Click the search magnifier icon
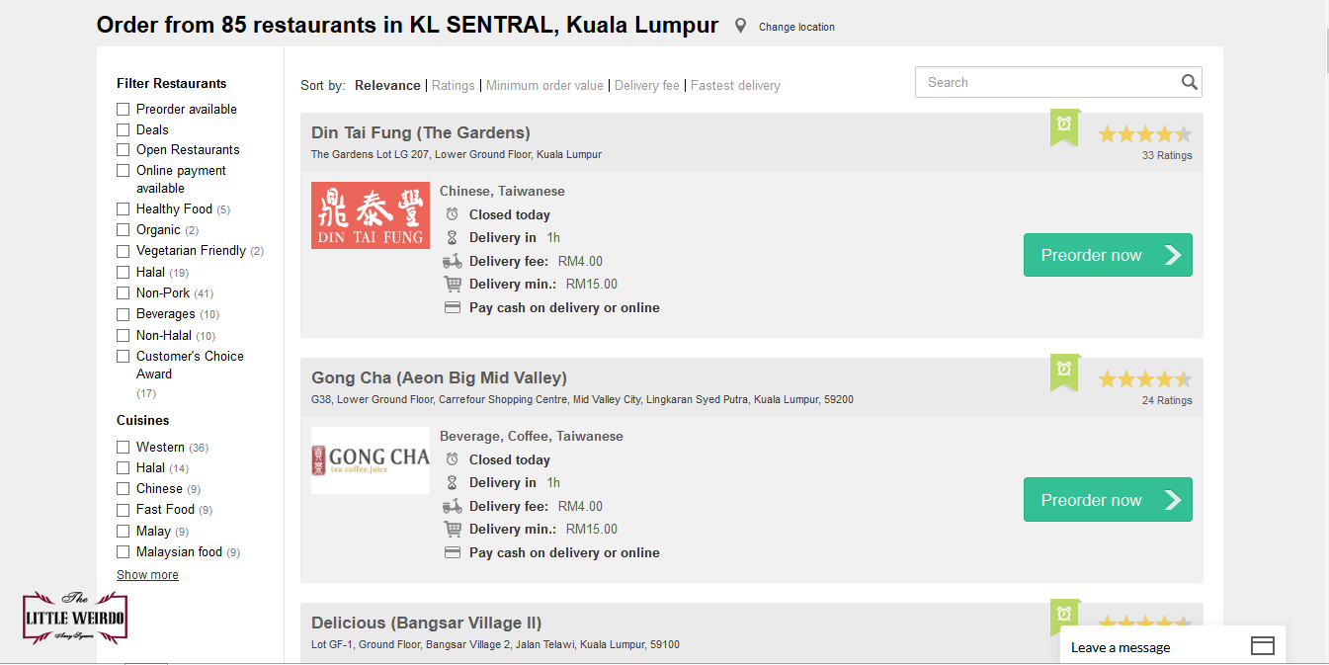The image size is (1329, 665). 1189,82
